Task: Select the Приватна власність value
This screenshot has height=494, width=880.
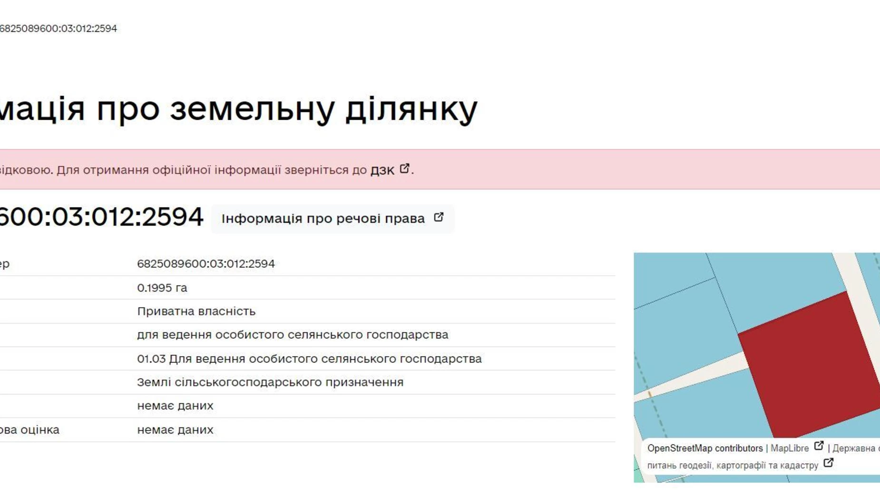Action: (196, 311)
